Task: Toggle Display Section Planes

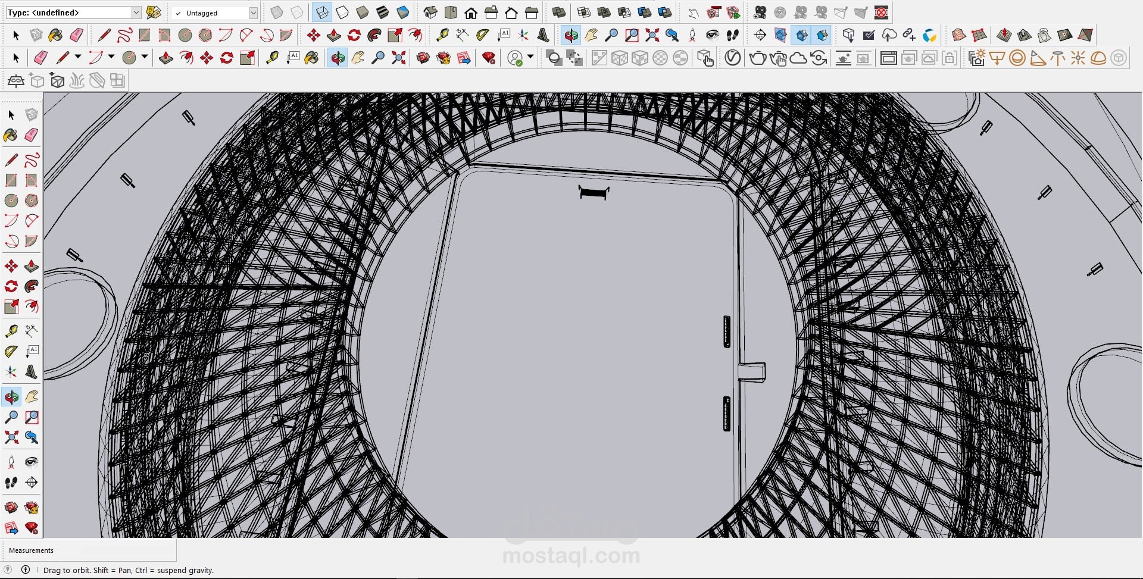Action: [x=780, y=35]
